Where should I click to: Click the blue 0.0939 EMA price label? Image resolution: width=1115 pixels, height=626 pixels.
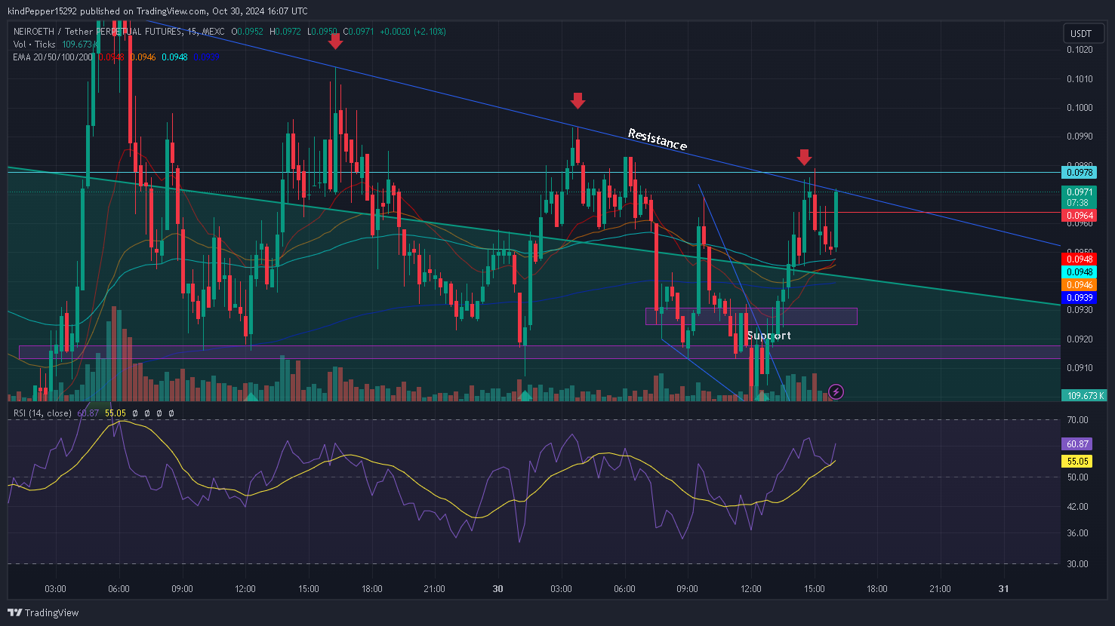[1080, 298]
